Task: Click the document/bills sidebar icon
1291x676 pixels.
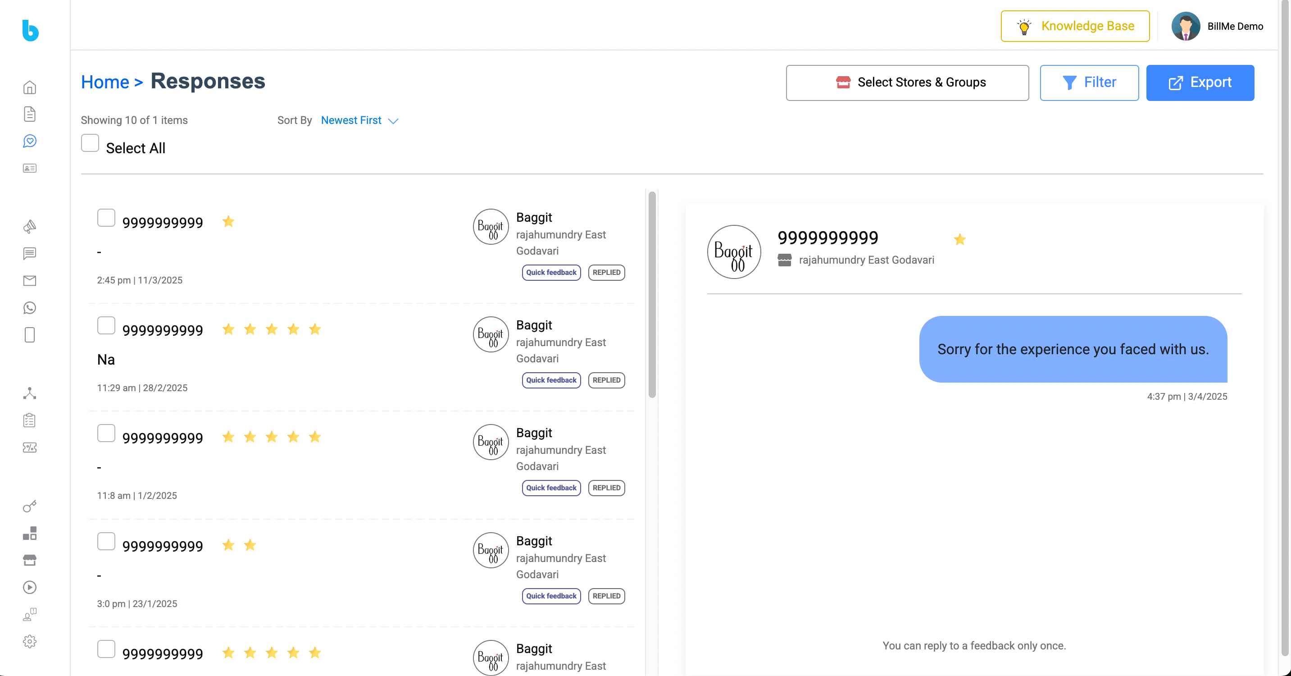Action: (30, 114)
